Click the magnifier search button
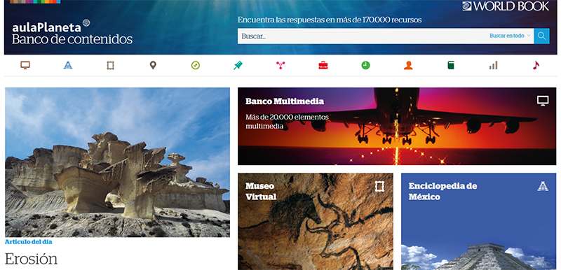561x270 pixels. point(541,36)
